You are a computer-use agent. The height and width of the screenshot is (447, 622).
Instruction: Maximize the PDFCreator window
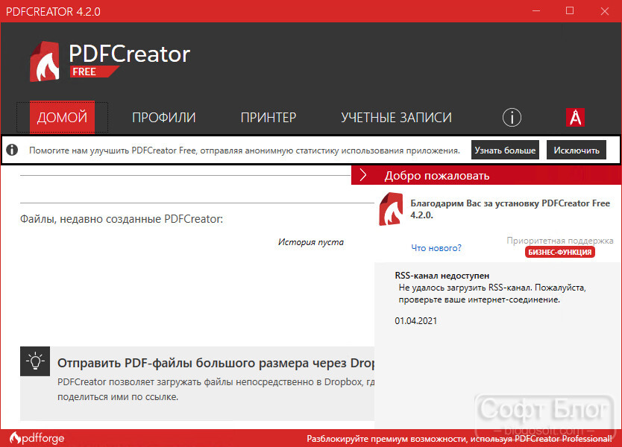pyautogui.click(x=570, y=11)
